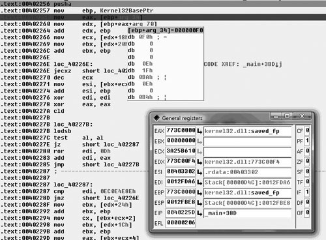Click the loc_40227B: label

(x=73, y=125)
